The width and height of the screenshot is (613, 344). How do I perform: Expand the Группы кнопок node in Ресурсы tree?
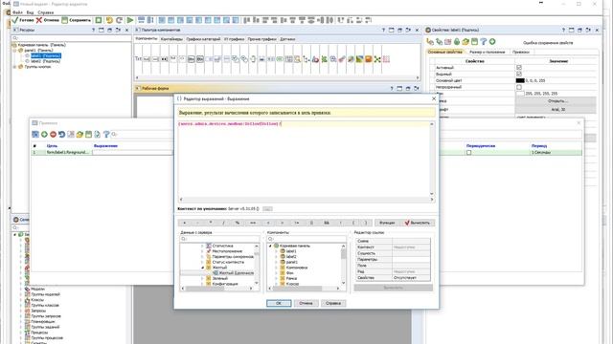tap(15, 67)
